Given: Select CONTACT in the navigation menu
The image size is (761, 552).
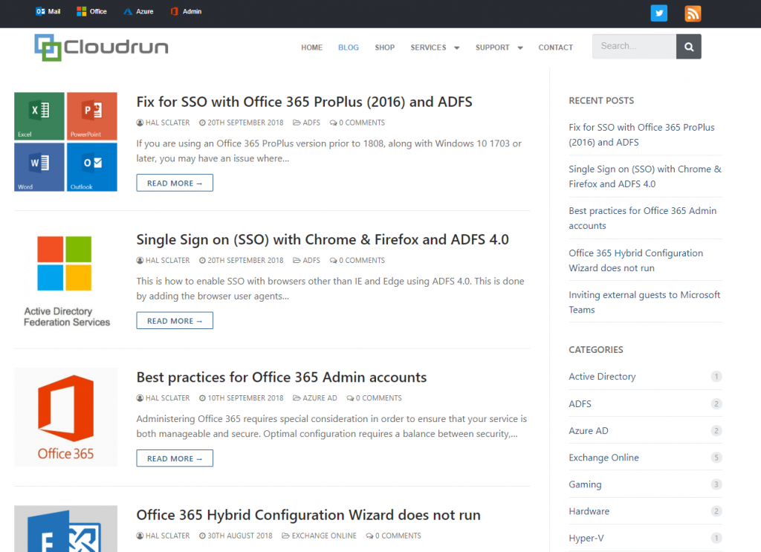Looking at the screenshot, I should tap(555, 47).
